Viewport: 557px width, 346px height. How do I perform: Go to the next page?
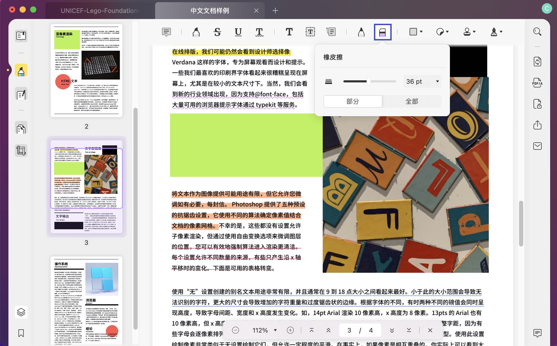pos(392,330)
